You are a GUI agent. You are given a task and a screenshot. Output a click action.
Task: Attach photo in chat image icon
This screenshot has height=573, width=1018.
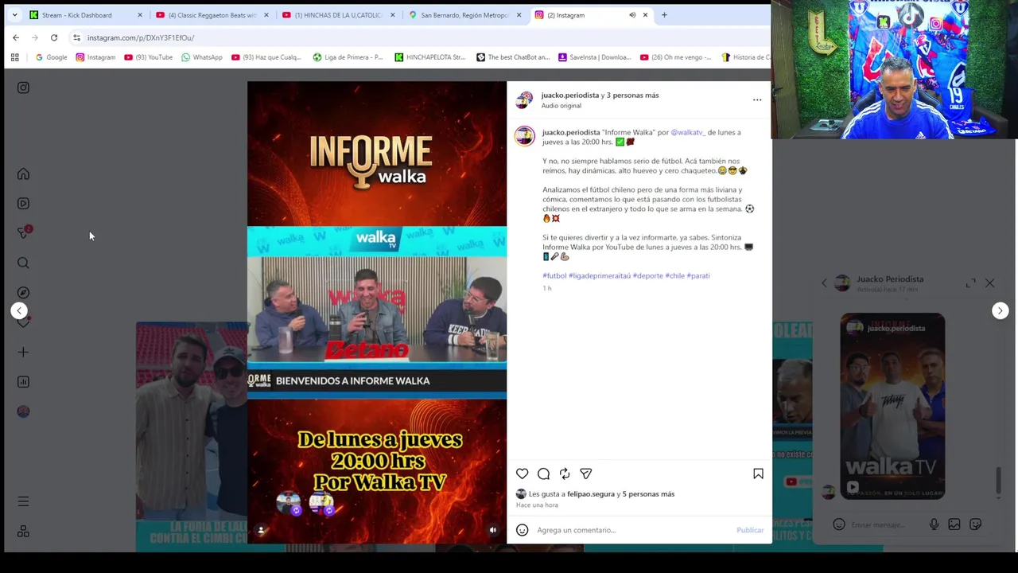(x=954, y=524)
